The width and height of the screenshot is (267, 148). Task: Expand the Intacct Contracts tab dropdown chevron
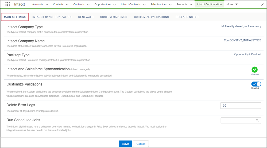pyautogui.click(x=144, y=5)
